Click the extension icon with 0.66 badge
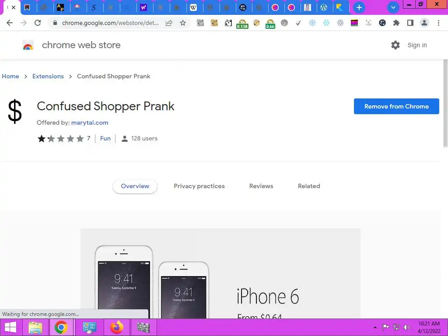448x336 pixels. (x=270, y=24)
